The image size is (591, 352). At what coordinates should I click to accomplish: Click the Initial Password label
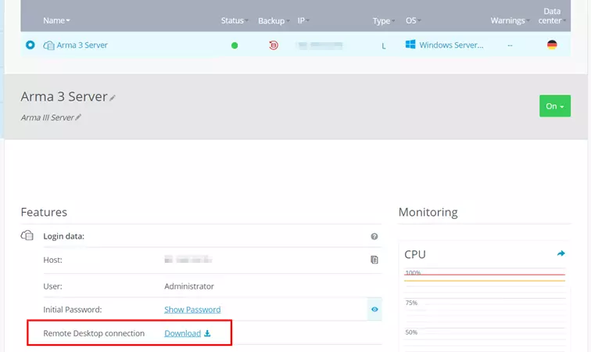(73, 310)
